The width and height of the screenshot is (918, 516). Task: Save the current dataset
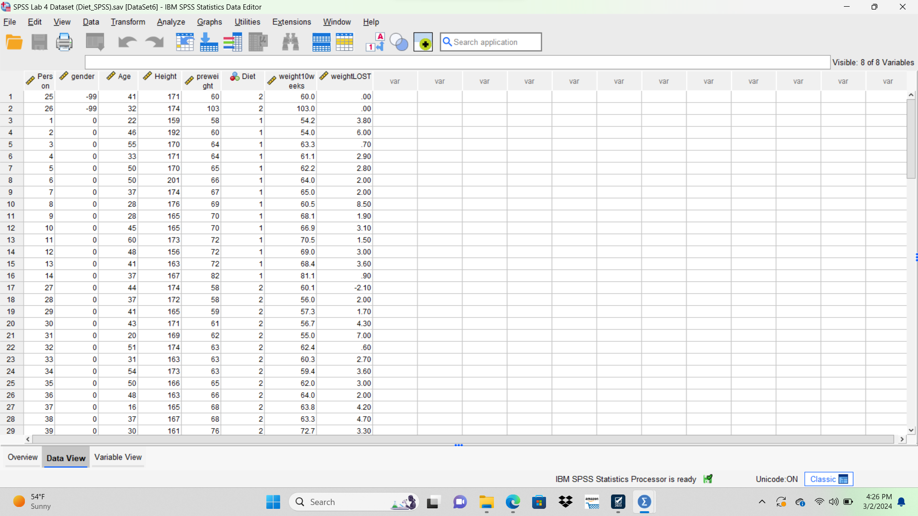click(x=40, y=42)
